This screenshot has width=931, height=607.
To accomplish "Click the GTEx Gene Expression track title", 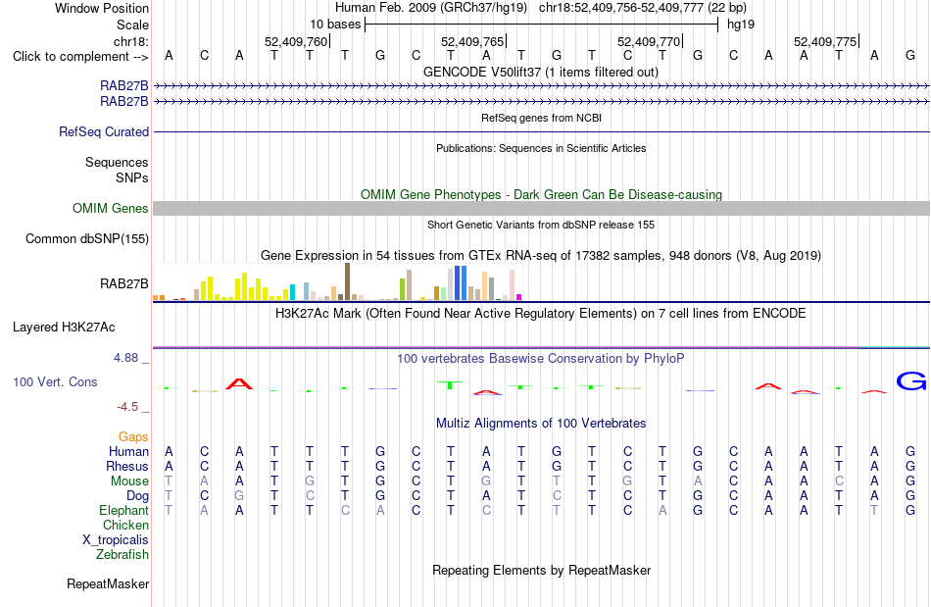I will [541, 256].
